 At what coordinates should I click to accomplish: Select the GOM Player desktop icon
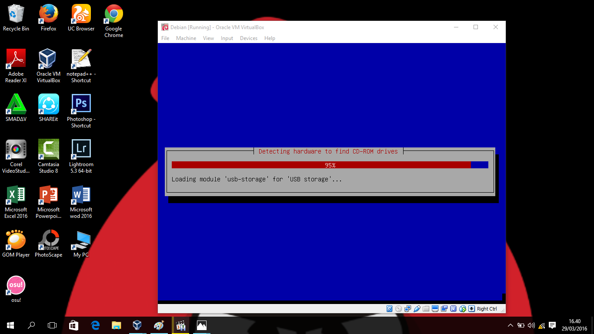(x=16, y=244)
